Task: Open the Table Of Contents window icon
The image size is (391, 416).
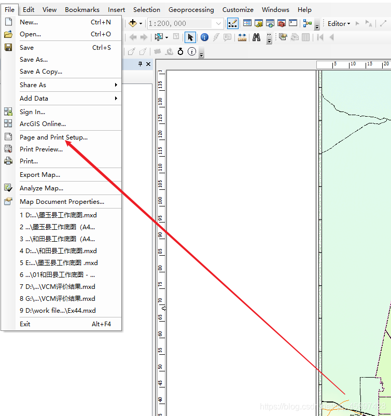Action: pyautogui.click(x=247, y=23)
